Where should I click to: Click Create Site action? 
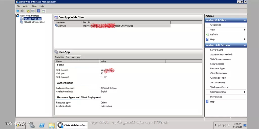tap(215, 25)
